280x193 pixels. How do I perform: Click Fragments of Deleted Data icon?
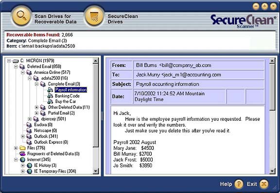point(22,154)
